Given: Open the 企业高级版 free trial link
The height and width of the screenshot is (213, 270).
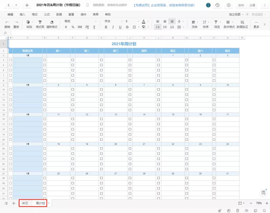Looking at the screenshot, I should tap(164, 5).
